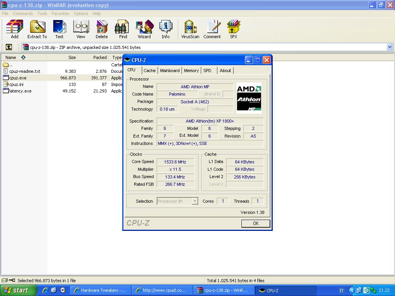Viewport: 395px width, 296px height.
Task: Launch the Wizard tool
Action: point(144,29)
